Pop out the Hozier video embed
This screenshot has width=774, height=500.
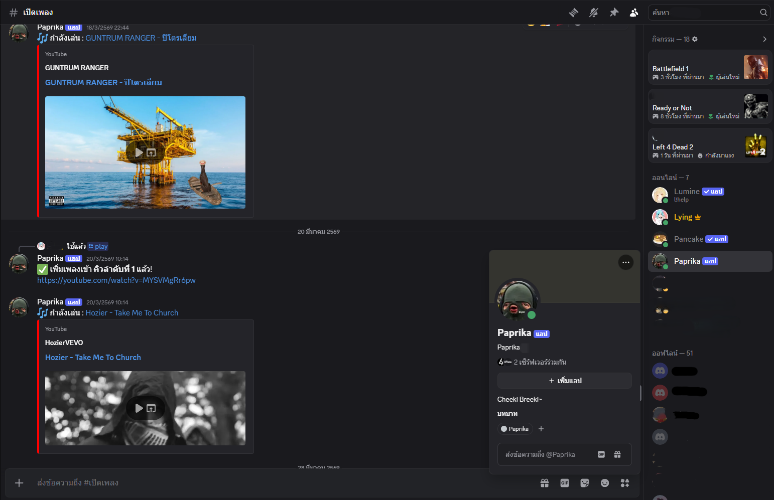pyautogui.click(x=151, y=408)
